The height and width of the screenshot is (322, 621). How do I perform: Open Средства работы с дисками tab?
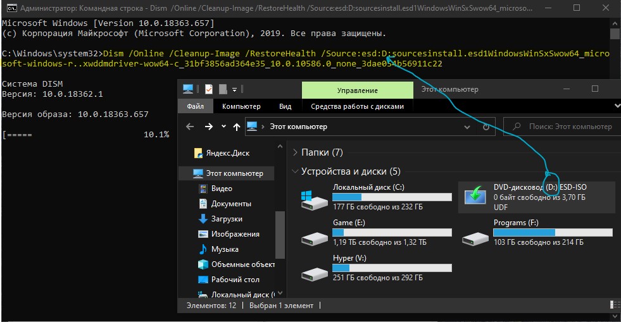(x=357, y=106)
